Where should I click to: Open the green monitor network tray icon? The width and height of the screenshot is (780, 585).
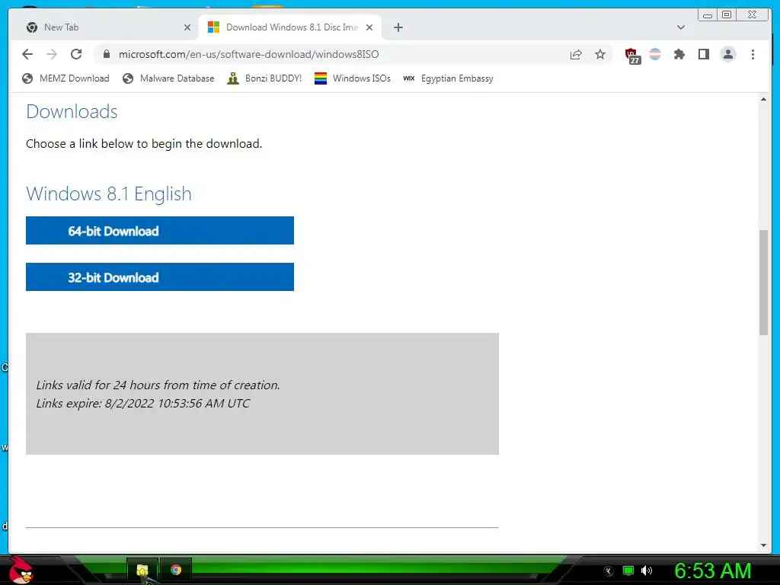pyautogui.click(x=628, y=571)
